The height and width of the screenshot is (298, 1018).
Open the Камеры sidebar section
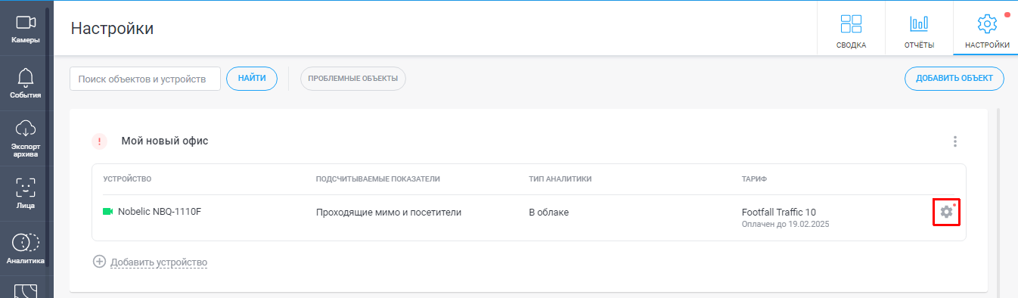tap(26, 29)
